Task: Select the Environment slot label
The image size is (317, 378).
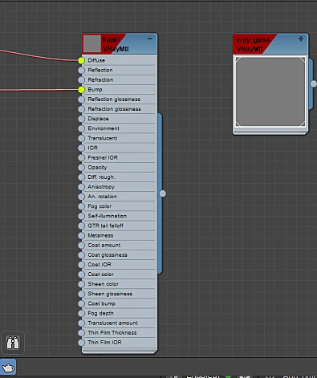Action: click(104, 128)
